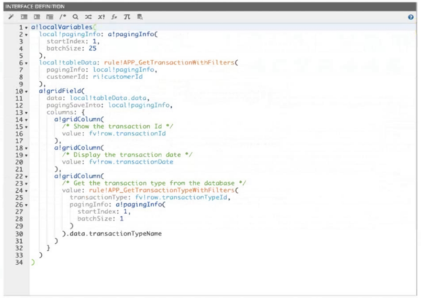This screenshot has height=298, width=421.
Task: Click the shuffle arrows toolbar icon
Action: click(x=88, y=17)
